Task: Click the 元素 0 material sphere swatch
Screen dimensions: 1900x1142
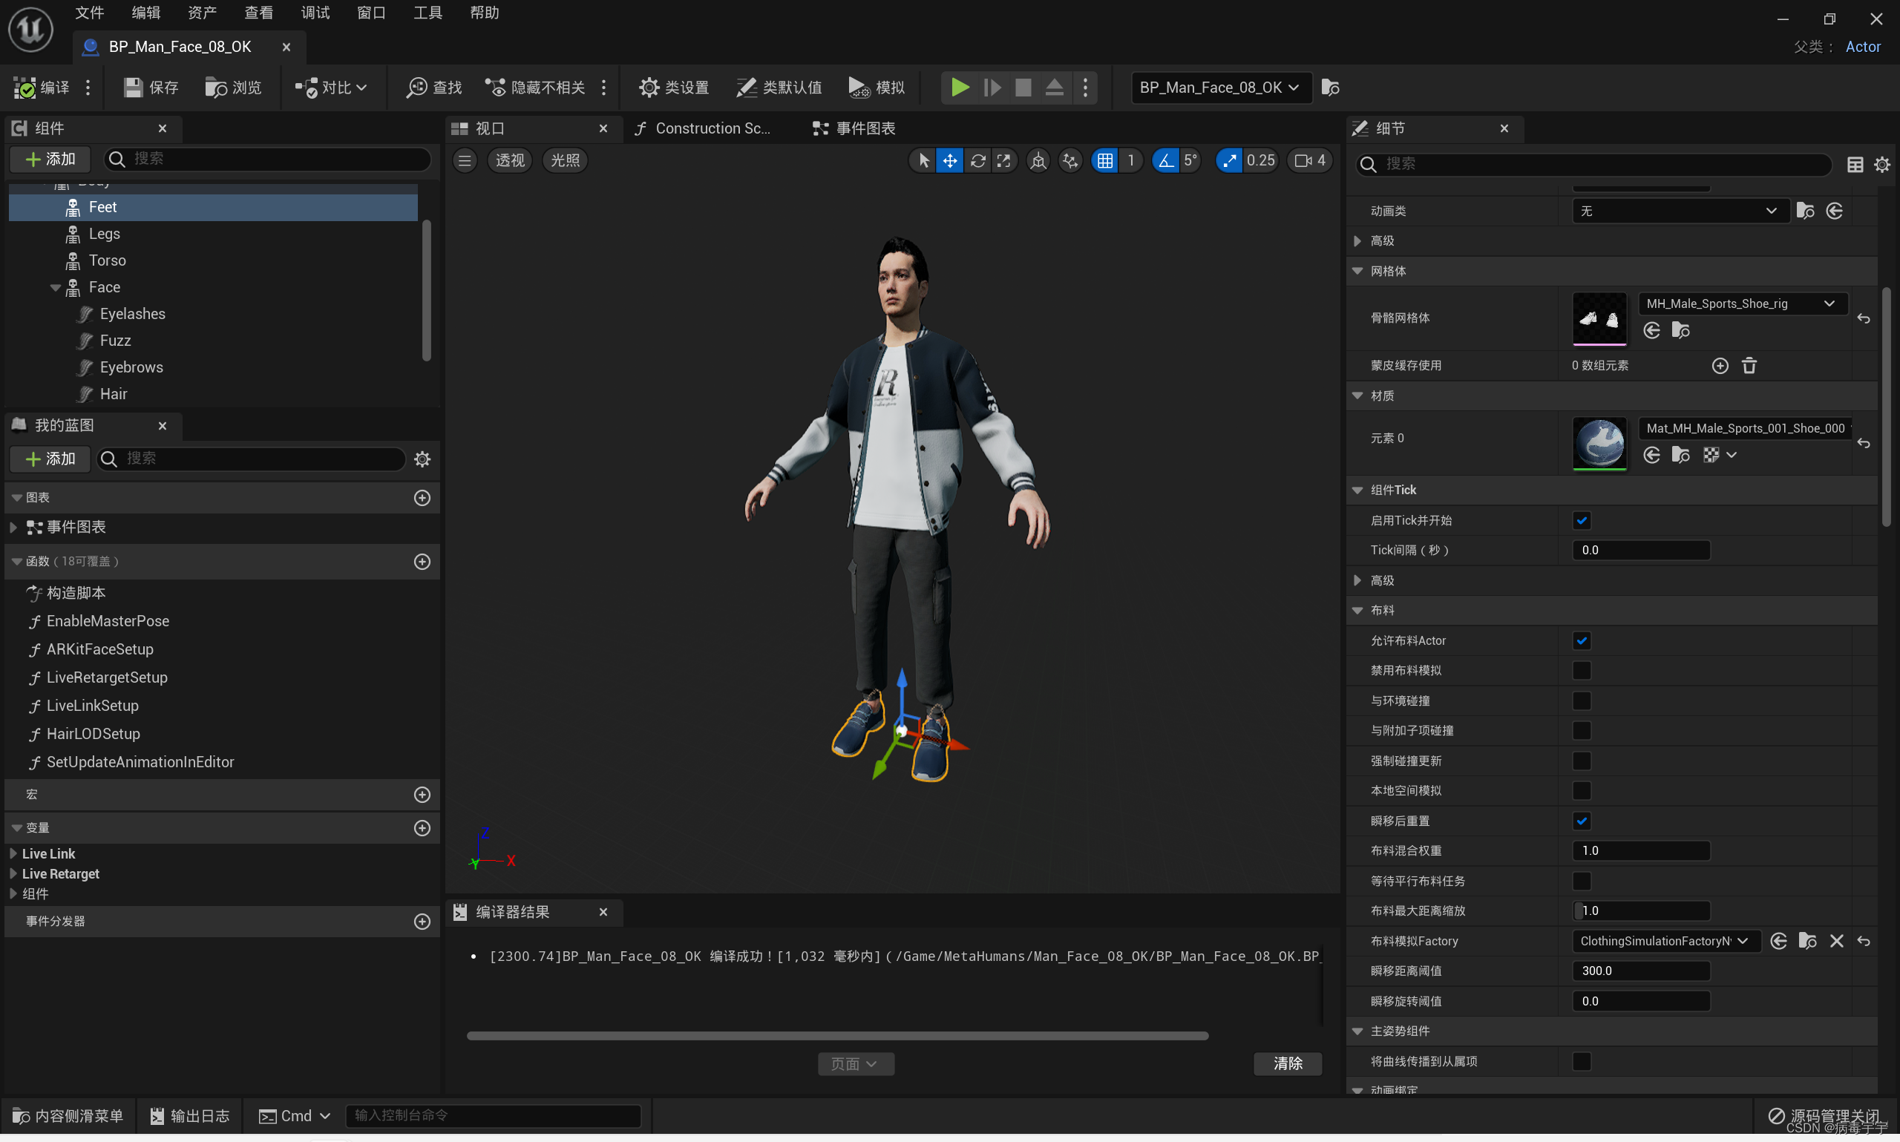Action: [x=1599, y=443]
